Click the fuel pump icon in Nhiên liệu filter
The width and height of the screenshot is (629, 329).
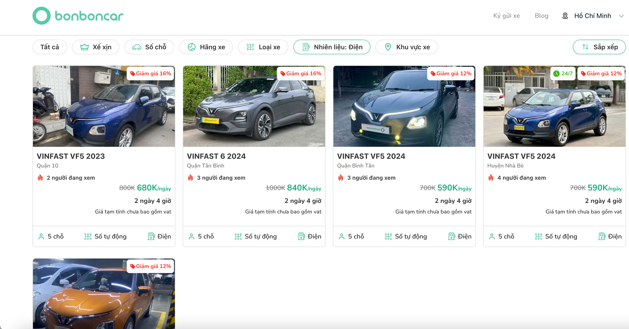(x=306, y=47)
